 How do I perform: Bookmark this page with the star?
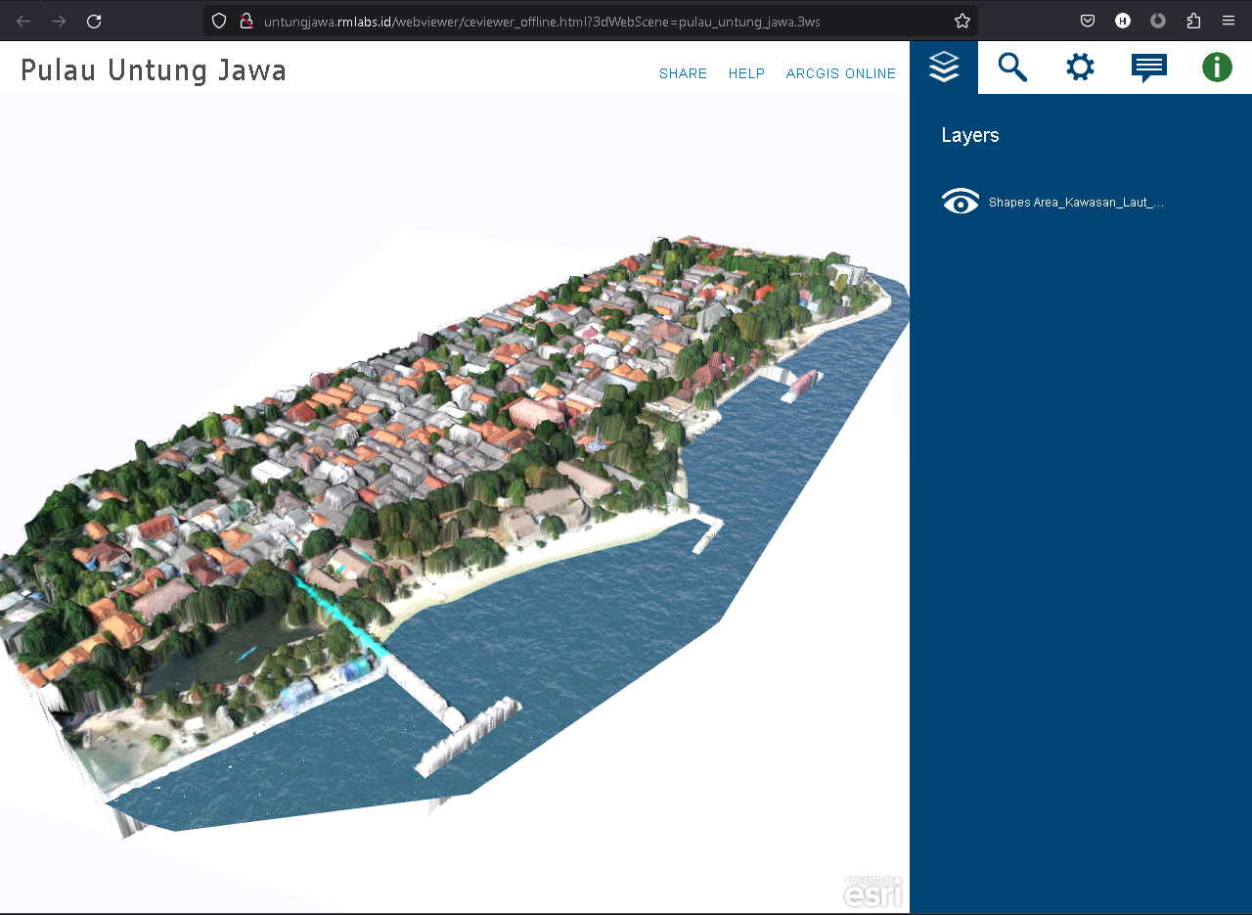(x=962, y=21)
